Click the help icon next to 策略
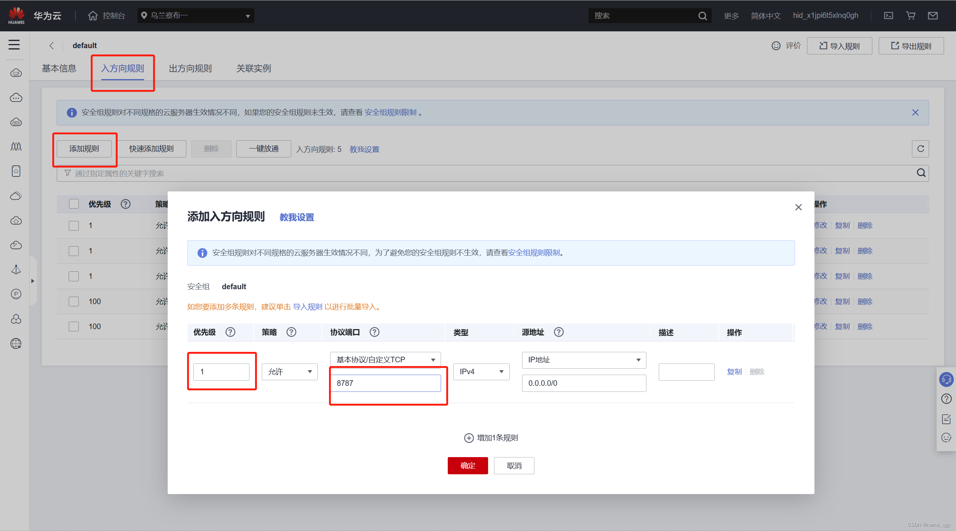Image resolution: width=956 pixels, height=531 pixels. click(x=291, y=332)
